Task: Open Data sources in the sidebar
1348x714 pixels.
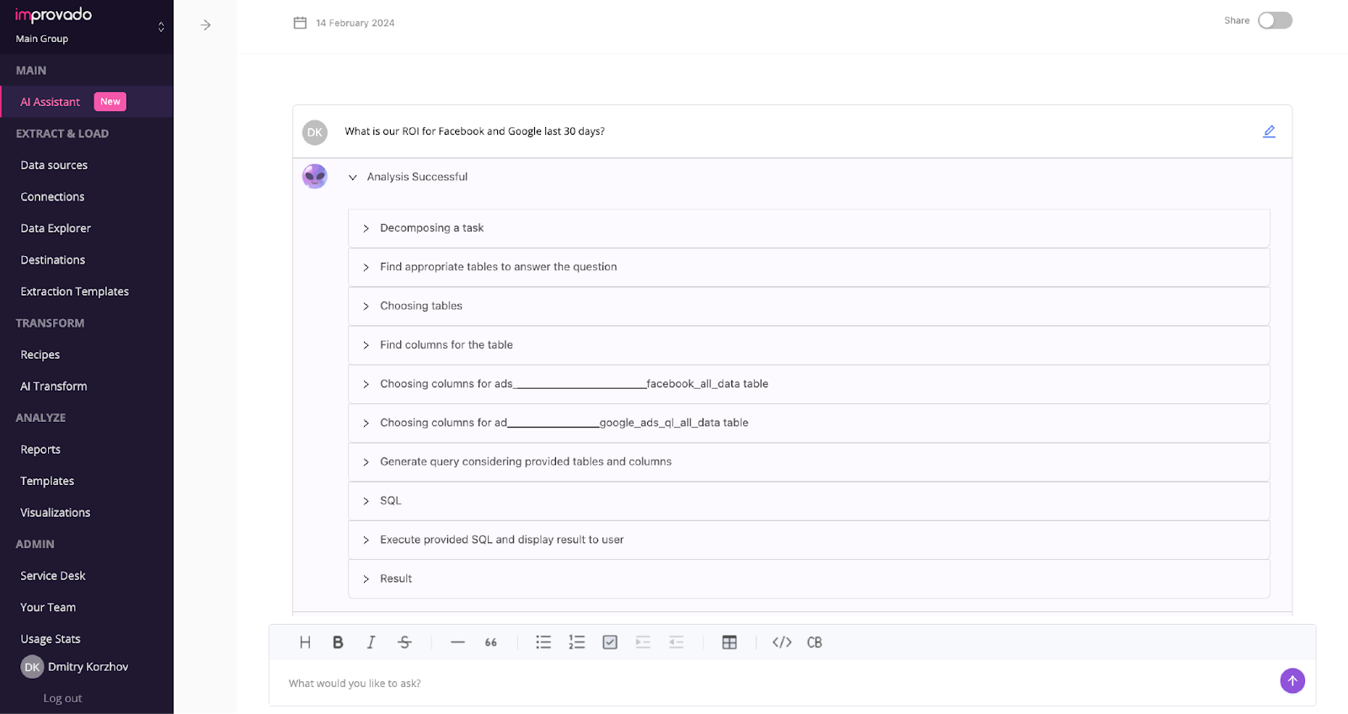Action: click(54, 165)
